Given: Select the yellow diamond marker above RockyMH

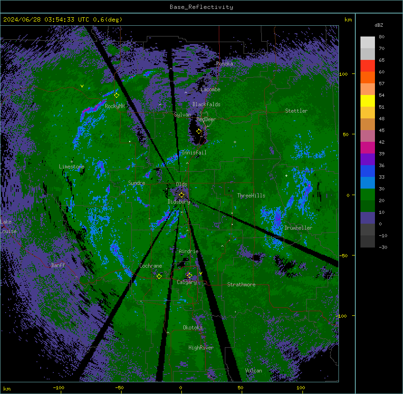Looking at the screenshot, I should point(116,95).
